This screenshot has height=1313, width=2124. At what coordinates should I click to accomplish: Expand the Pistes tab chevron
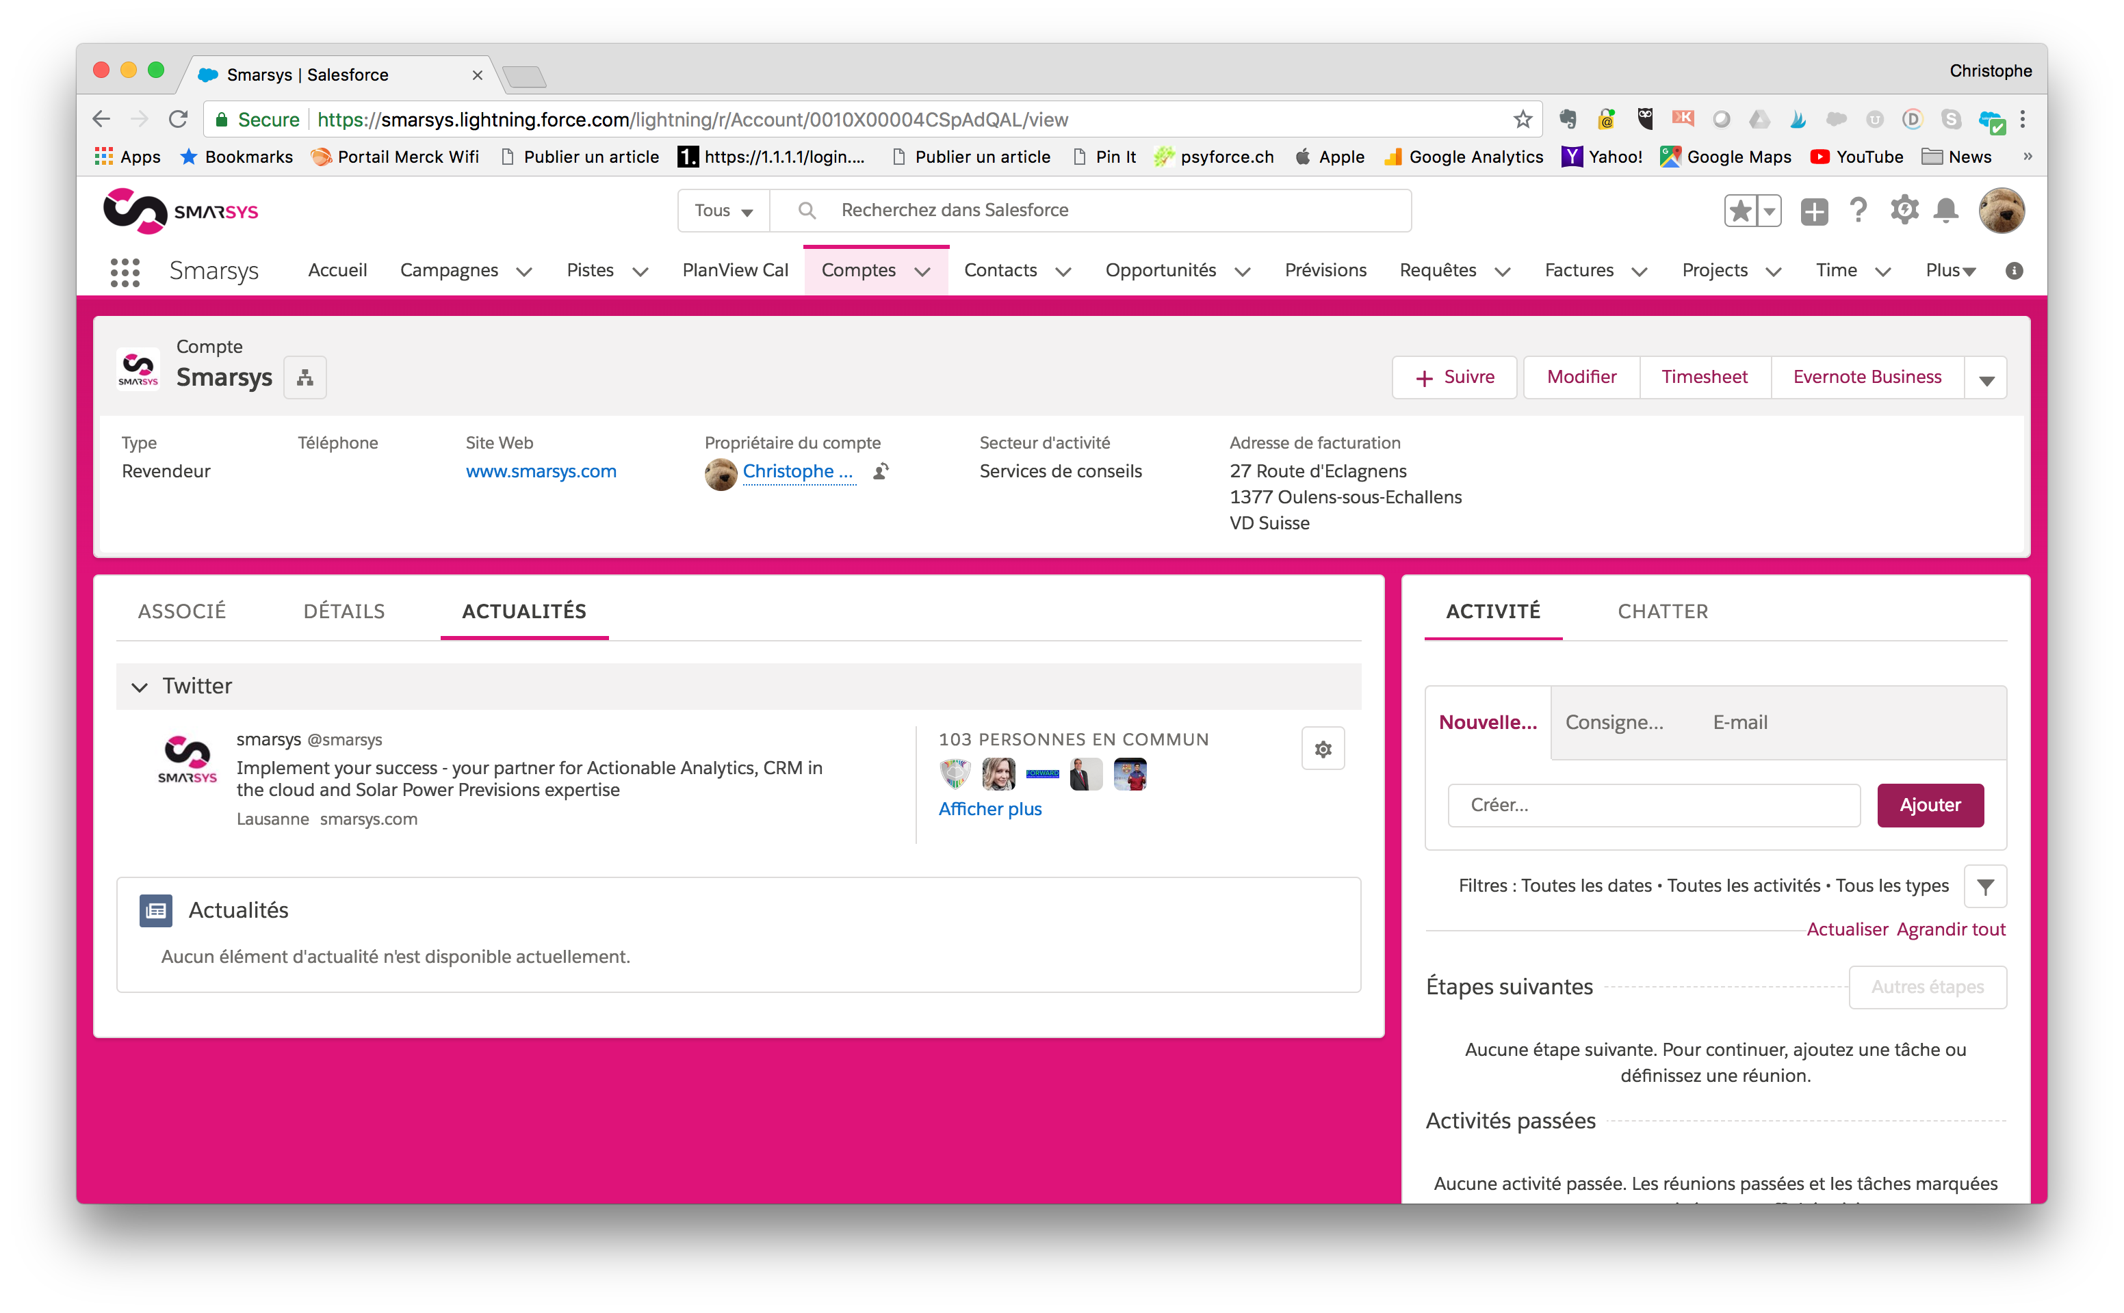pyautogui.click(x=640, y=271)
